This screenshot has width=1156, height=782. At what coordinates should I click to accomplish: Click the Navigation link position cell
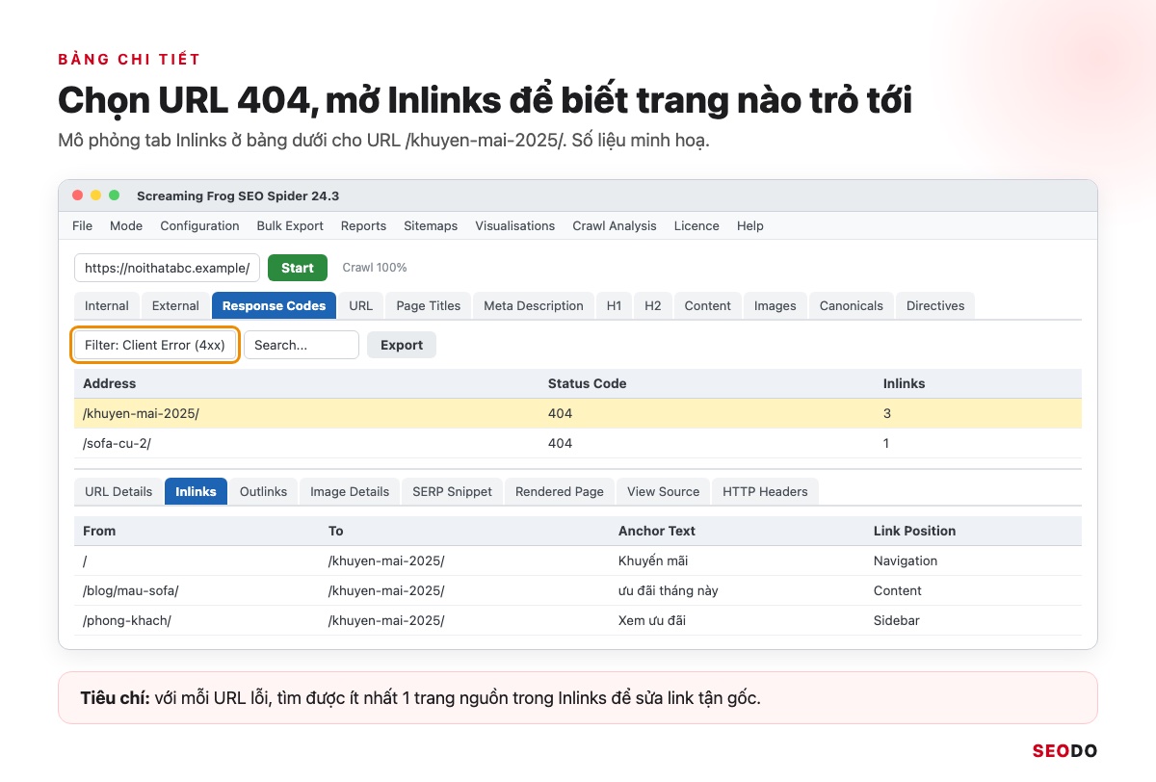tap(906, 560)
